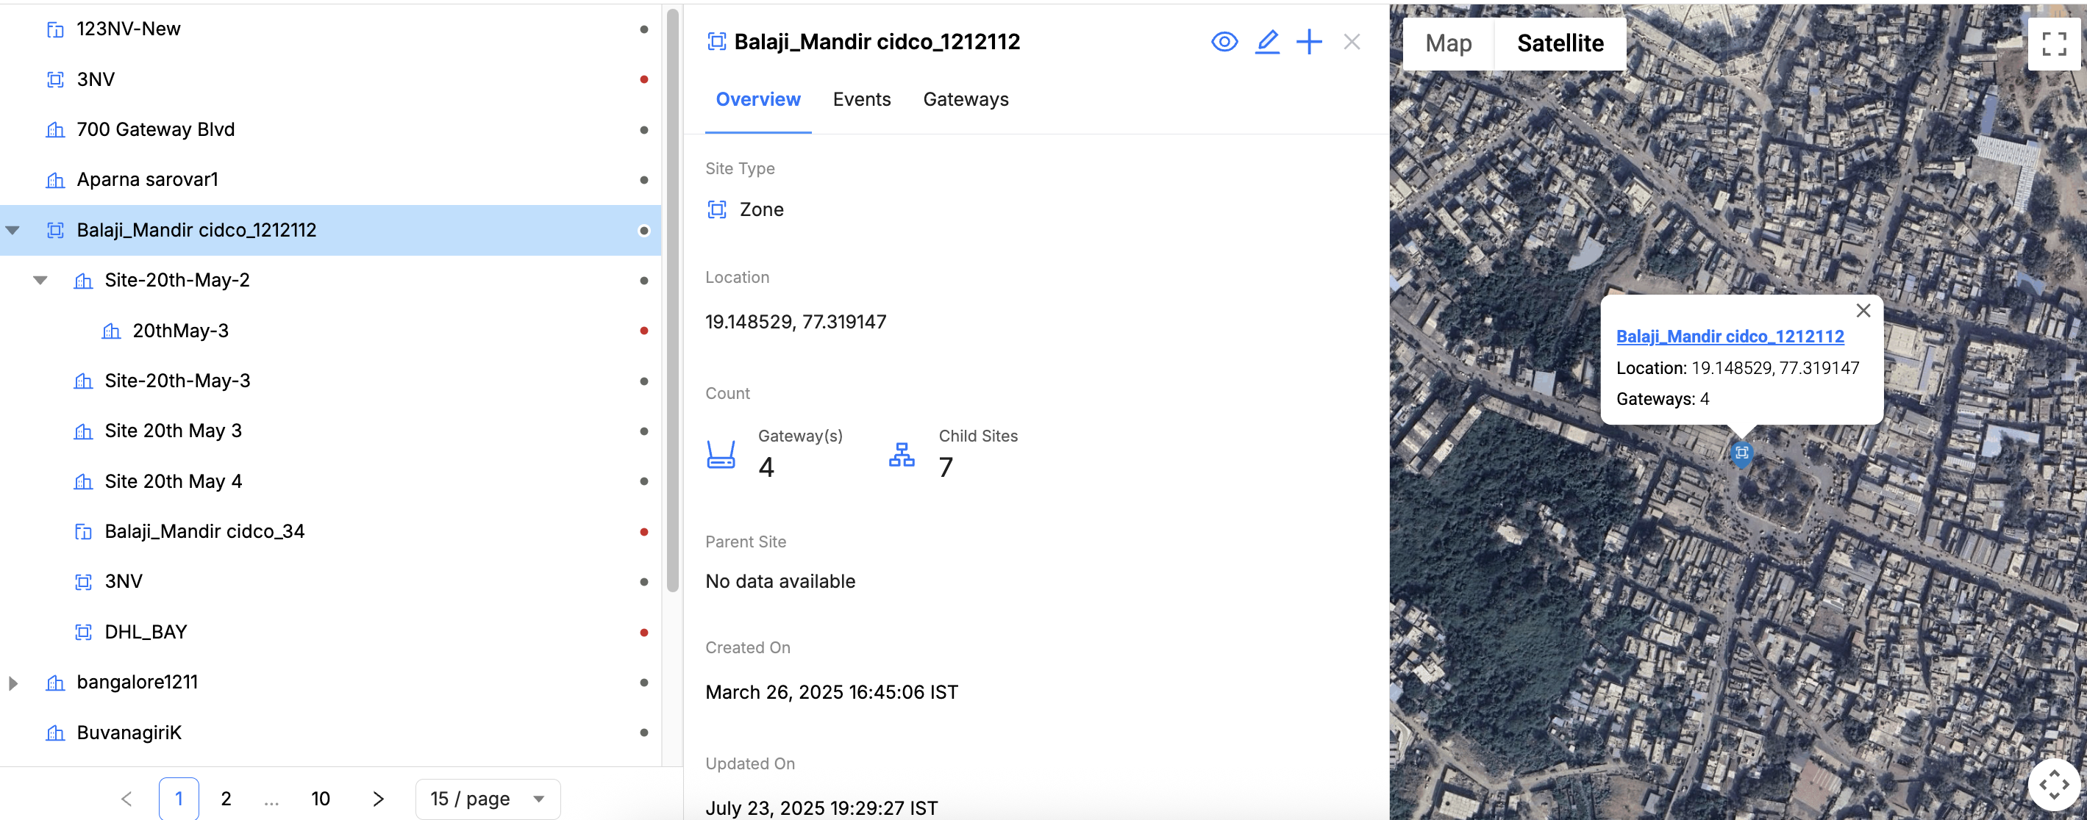The image size is (2087, 820).
Task: Click the Child Sites hierarchy icon
Action: point(901,455)
